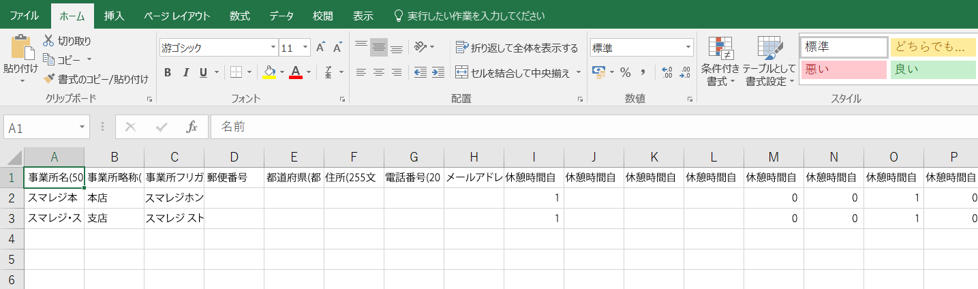
Task: Toggle bold formatting
Action: (168, 72)
